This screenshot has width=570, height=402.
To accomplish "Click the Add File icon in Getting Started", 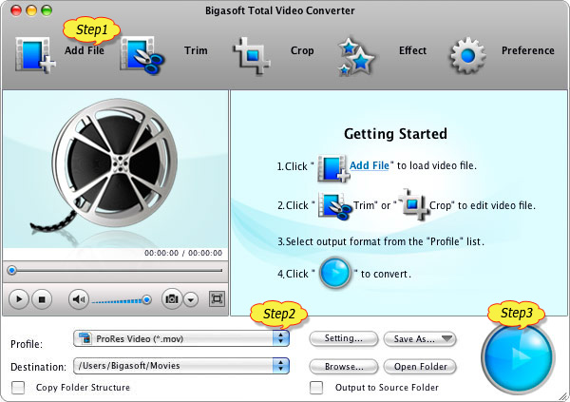I will pos(333,168).
